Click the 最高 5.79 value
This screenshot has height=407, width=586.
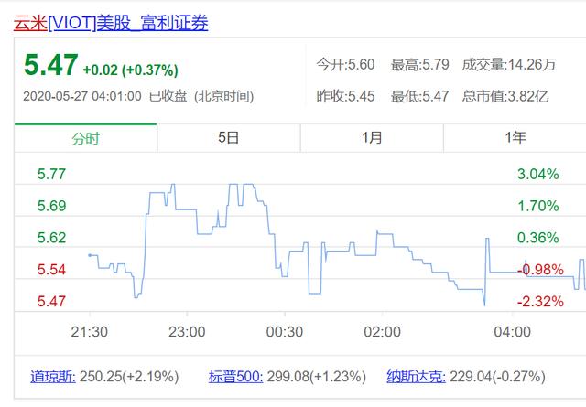click(x=420, y=65)
